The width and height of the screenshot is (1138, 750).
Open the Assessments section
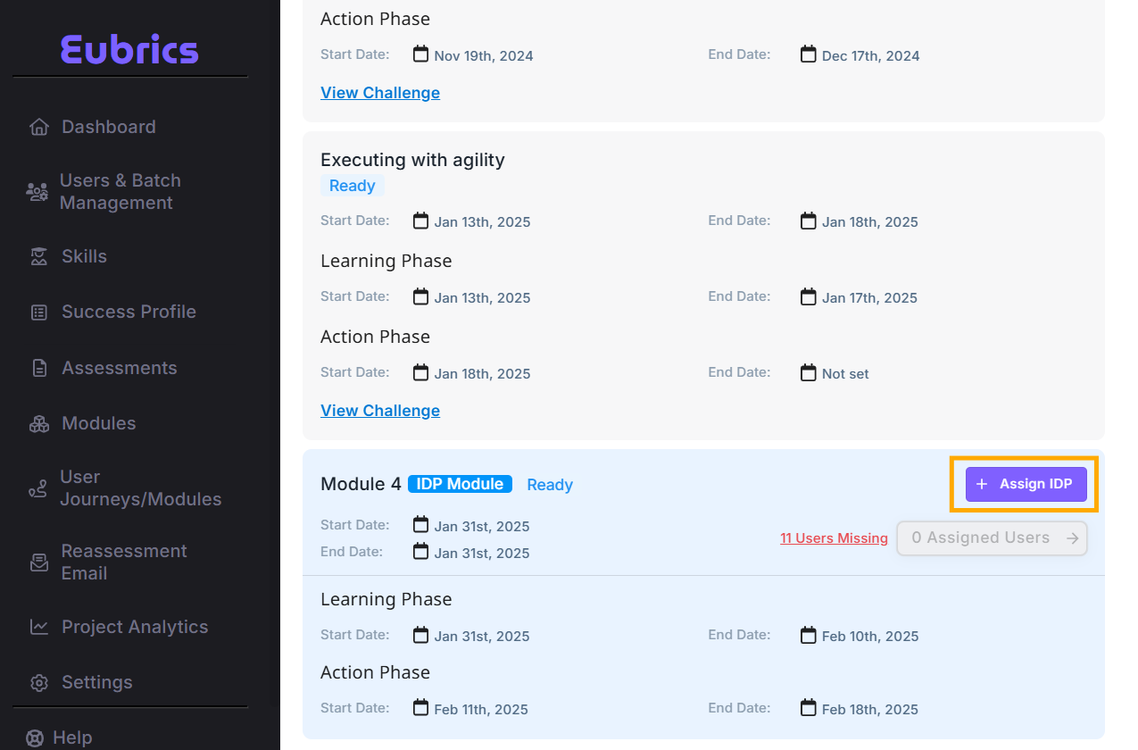click(x=119, y=368)
